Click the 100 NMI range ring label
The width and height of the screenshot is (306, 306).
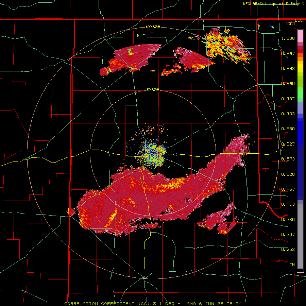tap(153, 27)
